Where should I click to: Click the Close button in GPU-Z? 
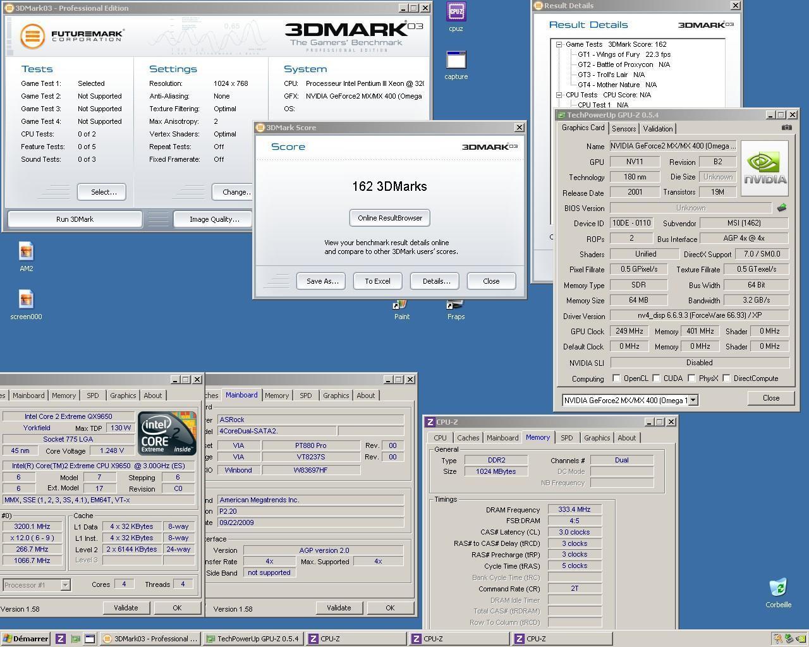[771, 398]
